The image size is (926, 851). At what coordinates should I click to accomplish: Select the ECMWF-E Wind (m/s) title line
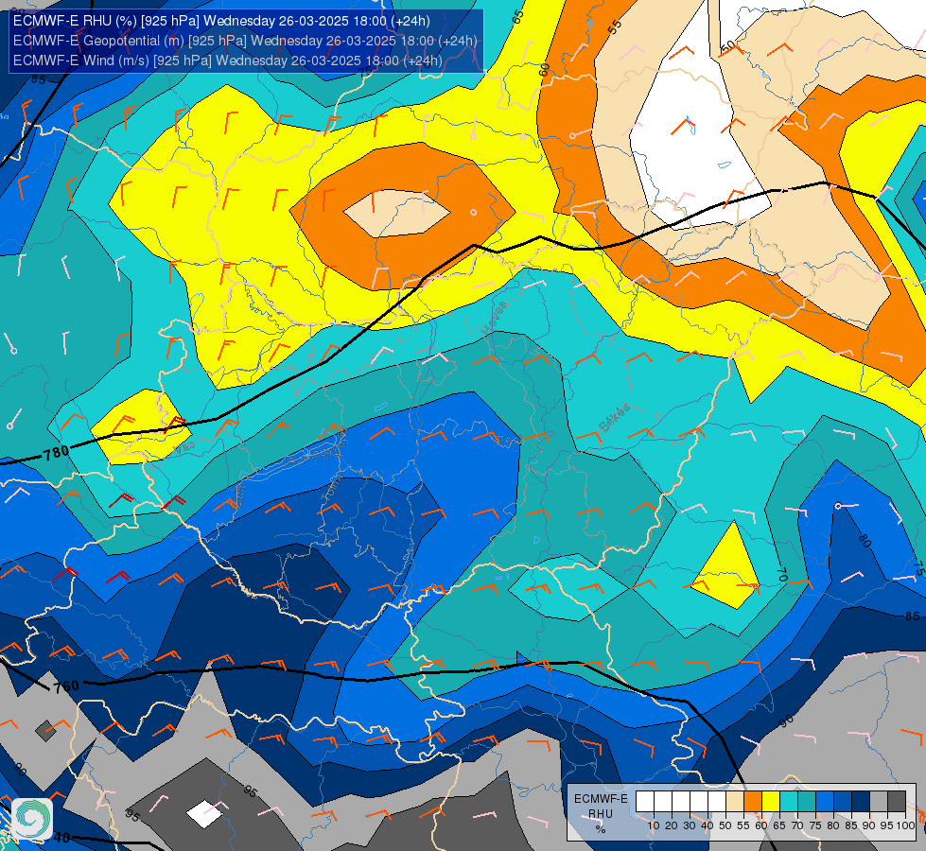tap(227, 61)
